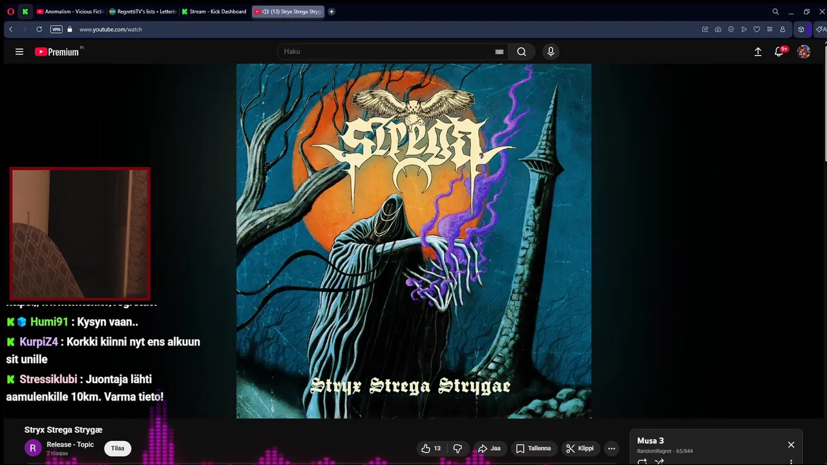Open the YouTube guide hamburger menu

pyautogui.click(x=19, y=52)
